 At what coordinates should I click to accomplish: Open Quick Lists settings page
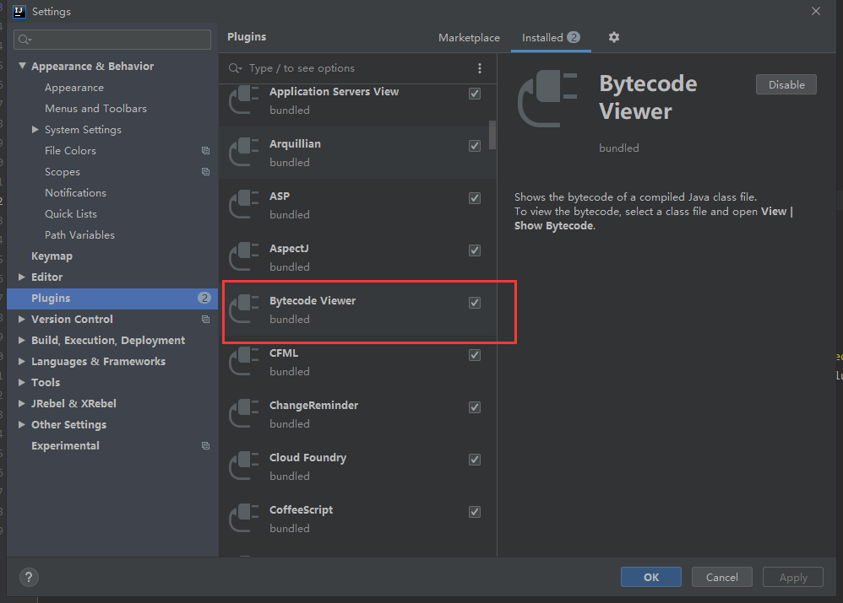[x=71, y=213]
